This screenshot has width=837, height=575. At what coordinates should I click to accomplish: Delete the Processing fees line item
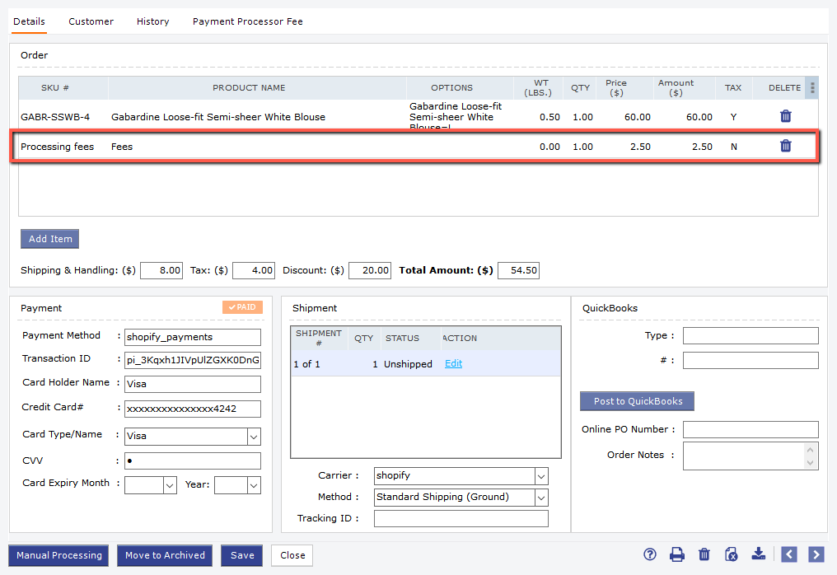(785, 146)
